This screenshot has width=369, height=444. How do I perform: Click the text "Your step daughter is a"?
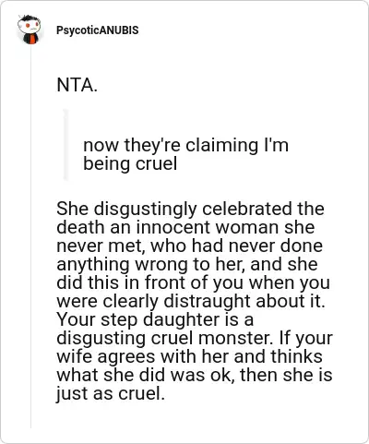click(155, 319)
